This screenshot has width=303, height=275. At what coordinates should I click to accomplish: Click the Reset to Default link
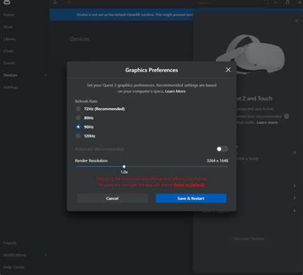tap(189, 185)
